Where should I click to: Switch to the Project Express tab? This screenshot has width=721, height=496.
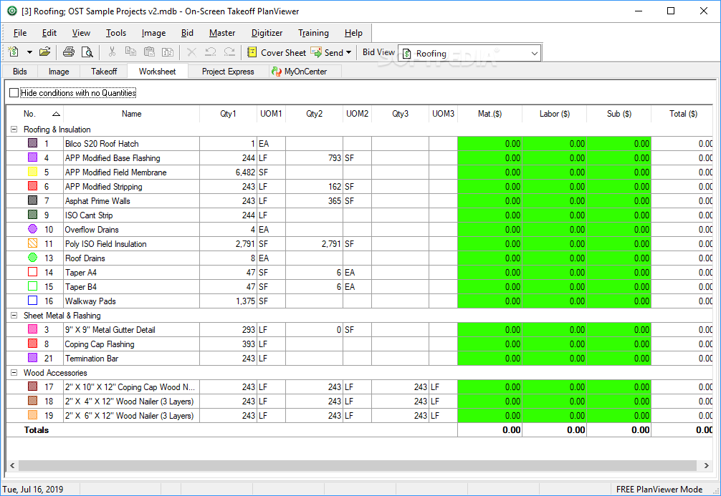point(228,71)
